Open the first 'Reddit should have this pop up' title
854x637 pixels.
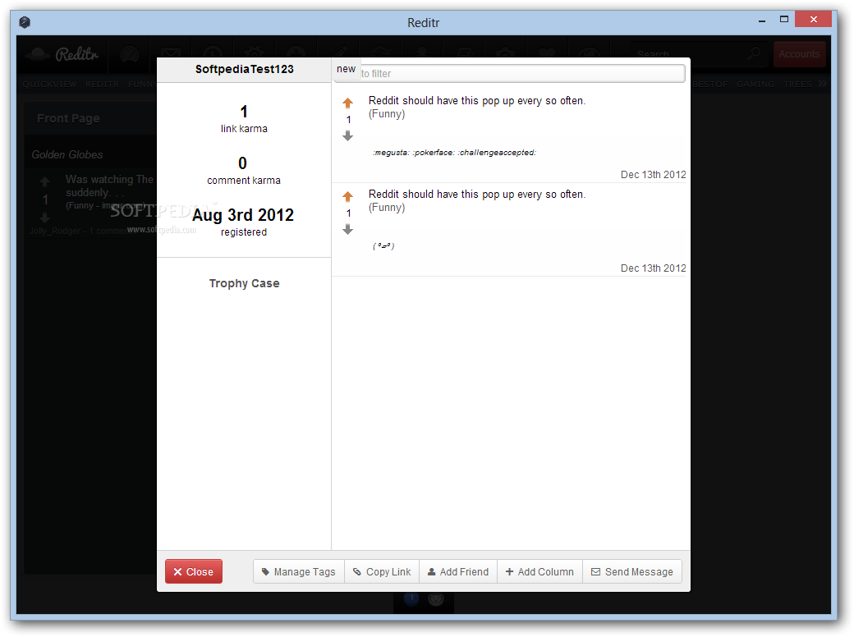(477, 101)
